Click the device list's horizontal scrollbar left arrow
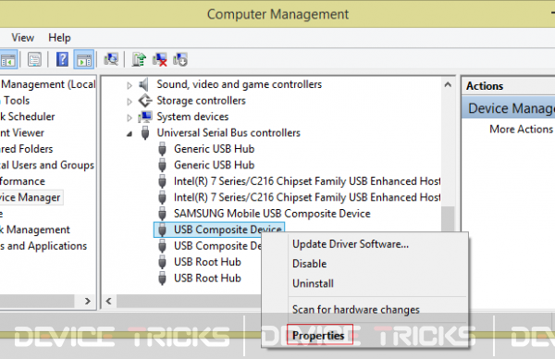555x359 pixels. tap(108, 302)
